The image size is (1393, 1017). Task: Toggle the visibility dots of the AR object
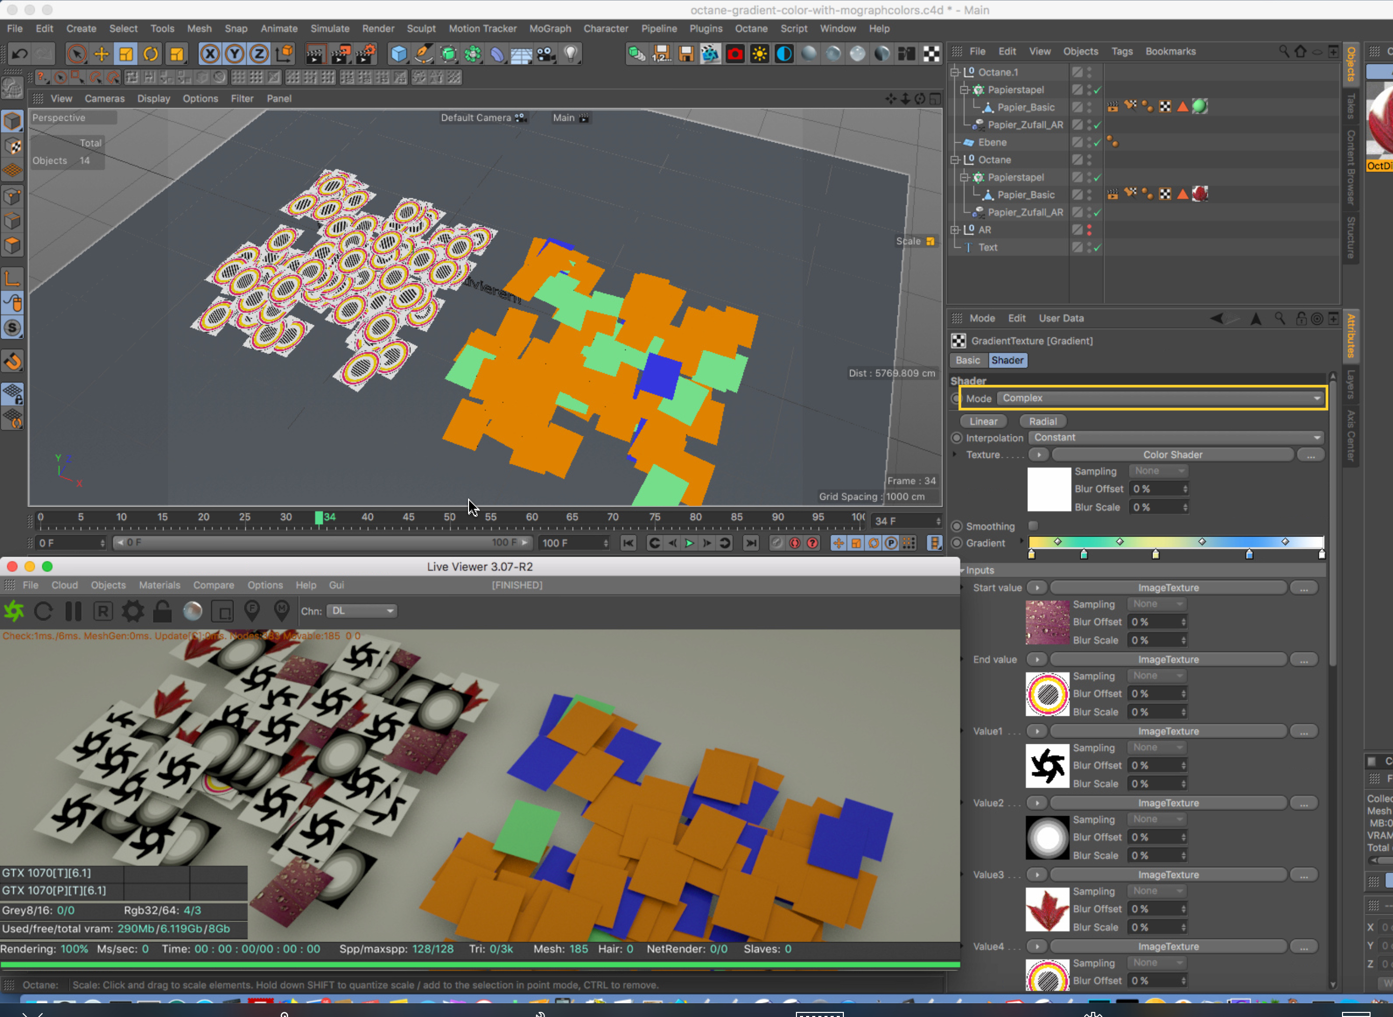coord(1090,229)
